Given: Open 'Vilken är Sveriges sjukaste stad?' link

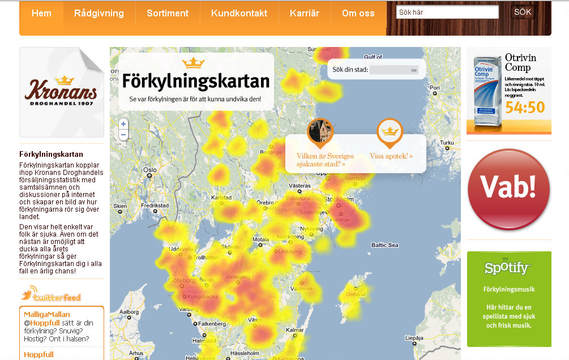Looking at the screenshot, I should click(x=325, y=160).
